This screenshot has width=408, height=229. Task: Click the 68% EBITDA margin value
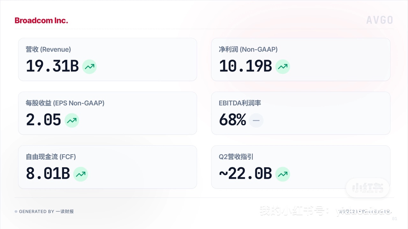(232, 120)
